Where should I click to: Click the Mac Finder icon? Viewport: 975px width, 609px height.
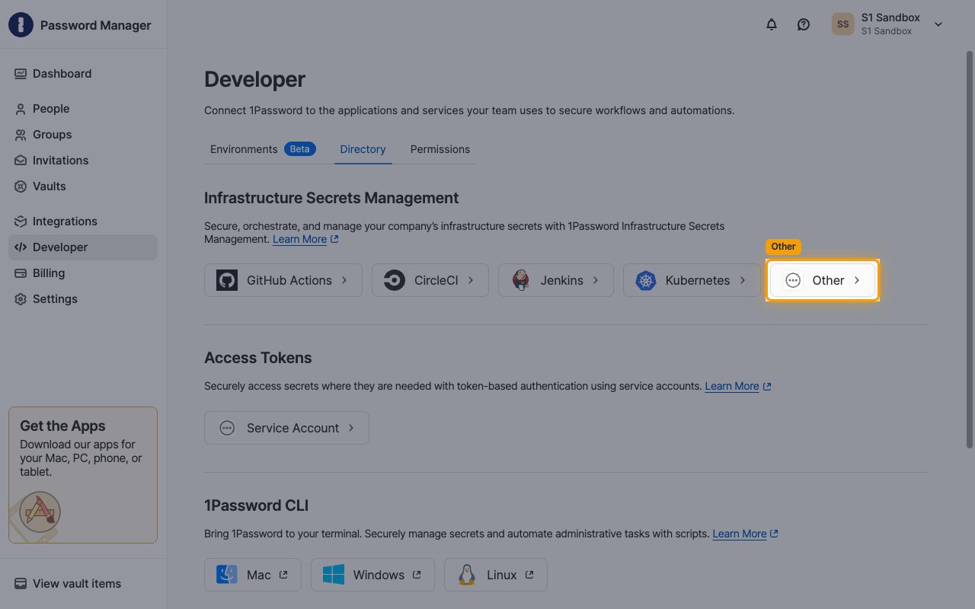(227, 575)
